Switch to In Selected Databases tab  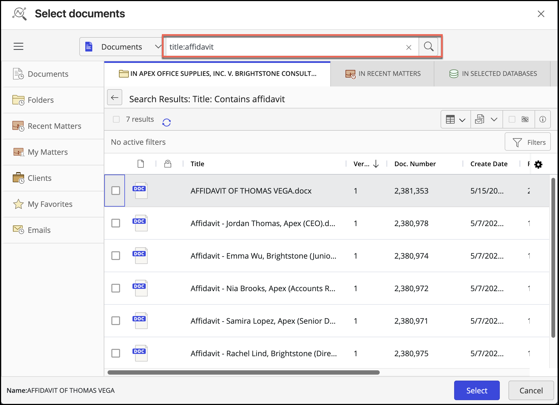[x=493, y=74]
